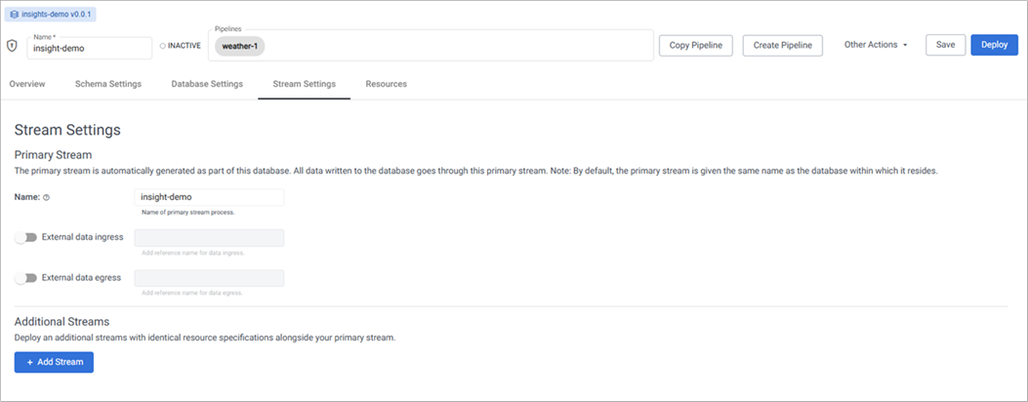The height and width of the screenshot is (402, 1028).
Task: Select the weather-1 pipeline chip
Action: coord(239,46)
